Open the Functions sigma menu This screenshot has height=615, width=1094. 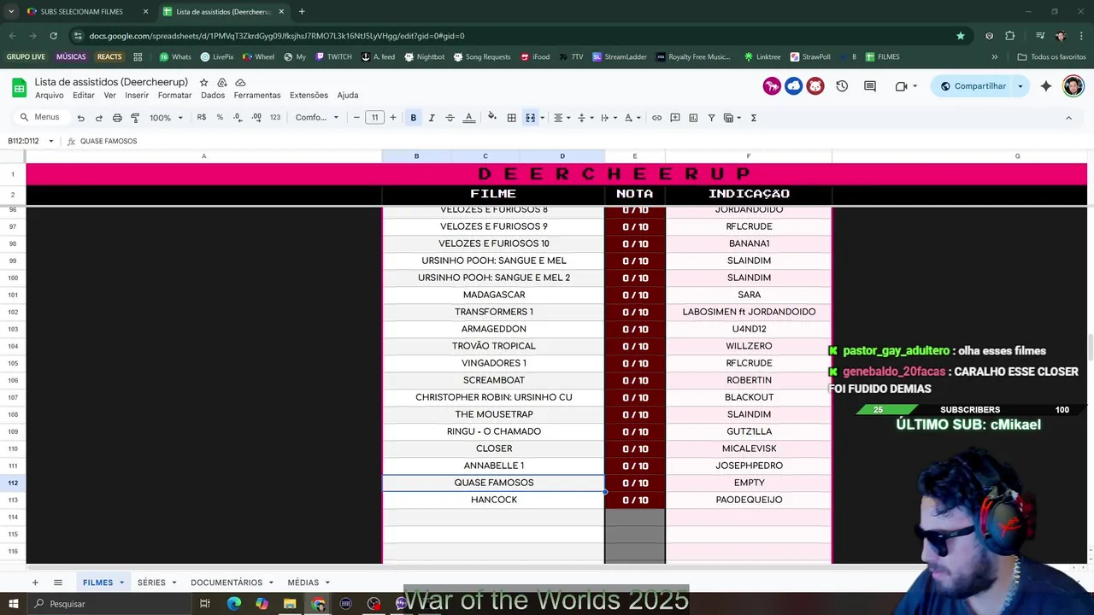click(753, 118)
